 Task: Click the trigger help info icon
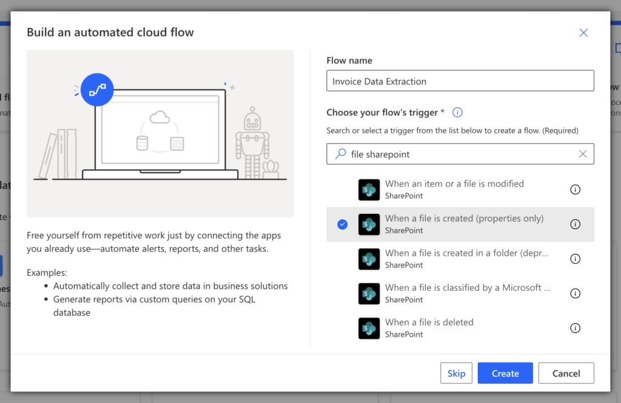[x=457, y=113]
